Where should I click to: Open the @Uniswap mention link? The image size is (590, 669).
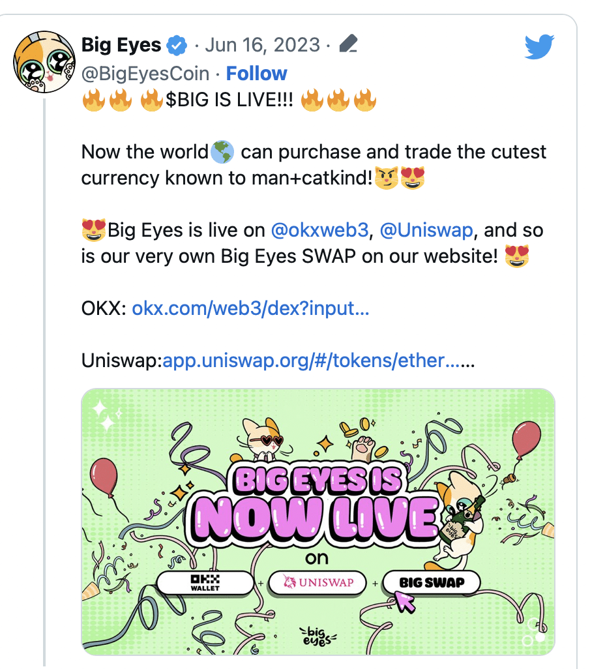pyautogui.click(x=426, y=230)
